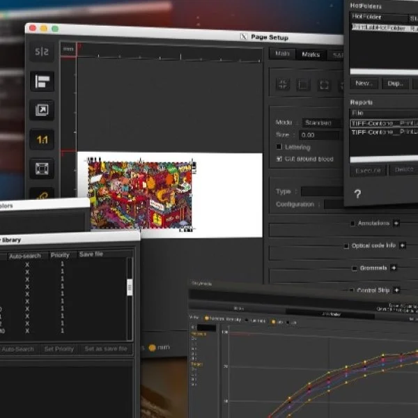418x418 pixels.
Task: Click the library list vertical scrollbar
Action: click(130, 298)
